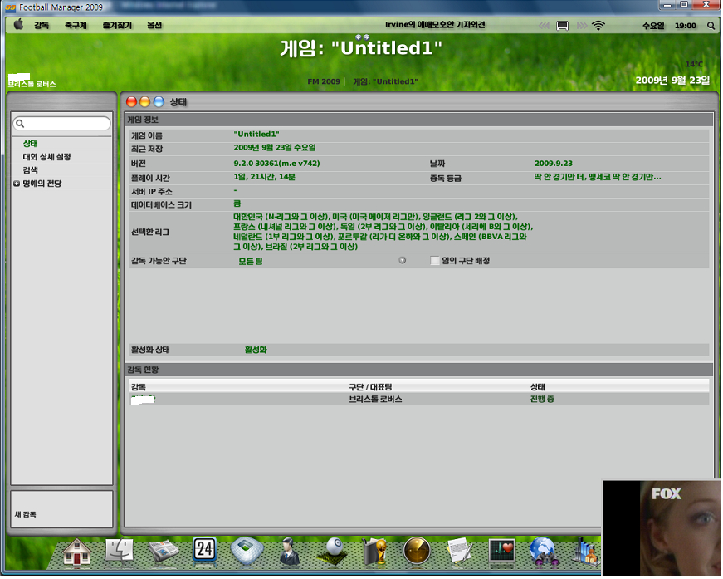Image resolution: width=723 pixels, height=579 pixels.
Task: Open the world globe dock icon
Action: 542,552
